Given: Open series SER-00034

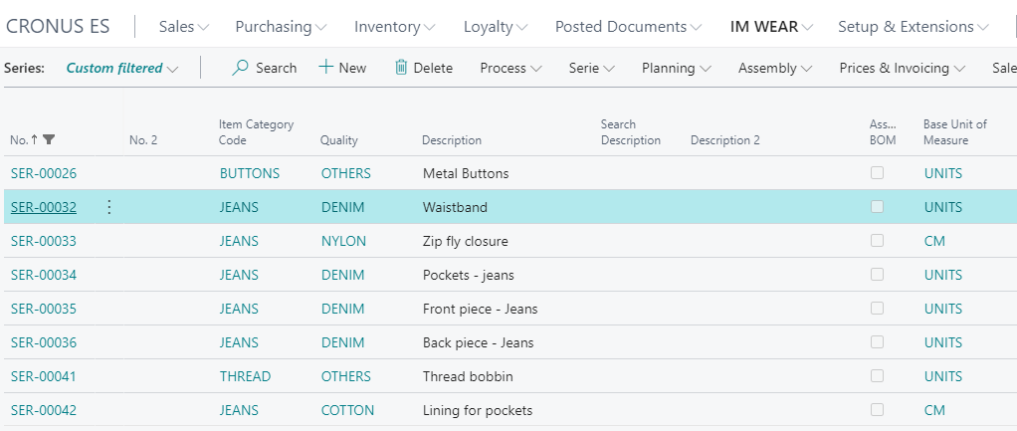Looking at the screenshot, I should pyautogui.click(x=44, y=275).
